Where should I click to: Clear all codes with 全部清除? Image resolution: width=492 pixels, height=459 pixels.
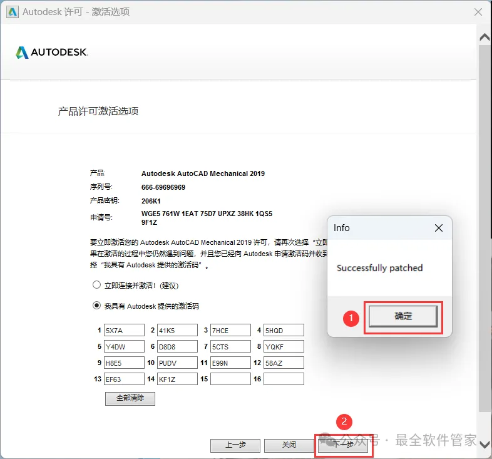tap(130, 398)
